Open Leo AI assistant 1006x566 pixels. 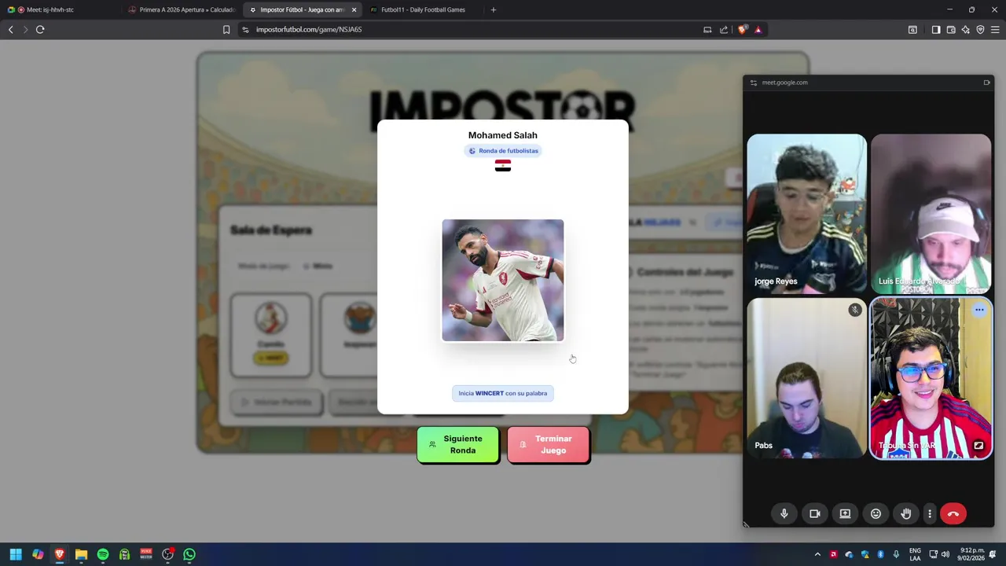point(965,29)
